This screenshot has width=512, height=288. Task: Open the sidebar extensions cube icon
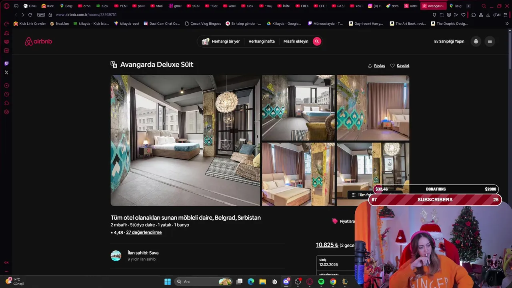click(x=6, y=103)
